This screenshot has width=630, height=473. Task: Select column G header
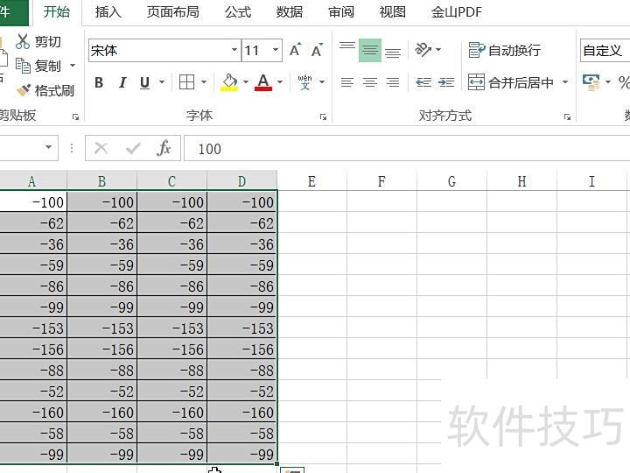coord(452,181)
